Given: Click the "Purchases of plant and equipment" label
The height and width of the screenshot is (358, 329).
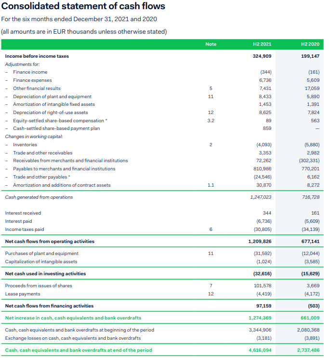Looking at the screenshot, I should coord(41,253).
